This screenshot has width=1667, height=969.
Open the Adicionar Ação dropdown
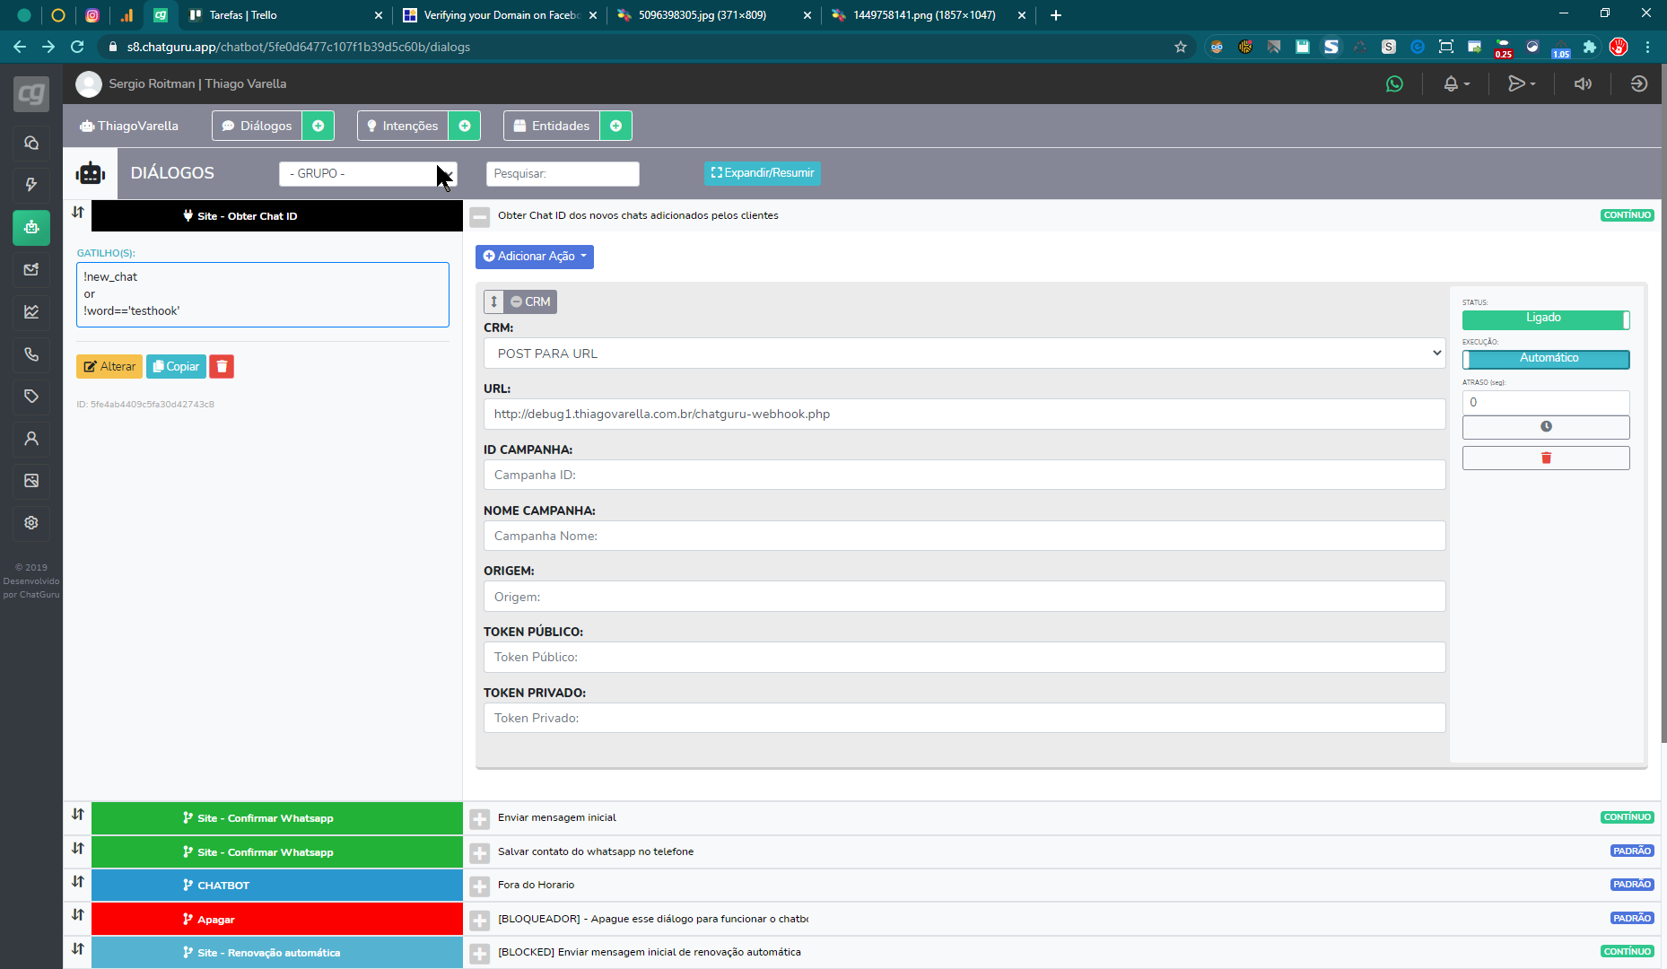click(x=535, y=257)
